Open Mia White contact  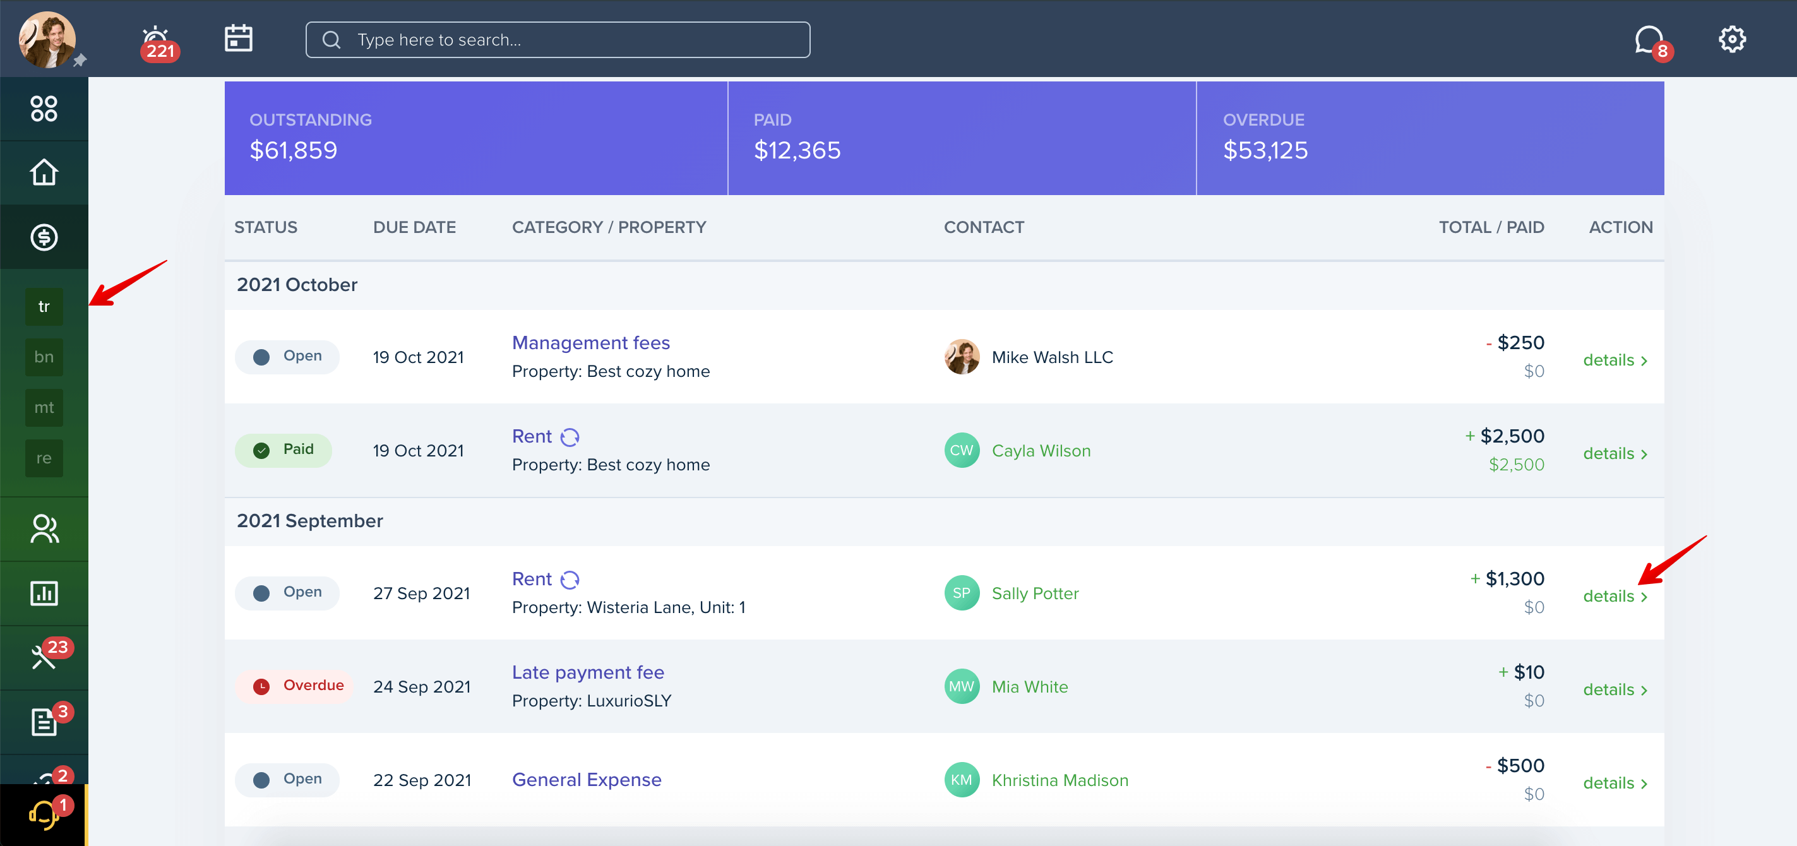pyautogui.click(x=1030, y=687)
